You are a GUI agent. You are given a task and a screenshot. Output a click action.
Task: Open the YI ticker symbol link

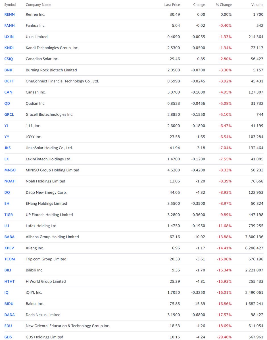(x=6, y=126)
